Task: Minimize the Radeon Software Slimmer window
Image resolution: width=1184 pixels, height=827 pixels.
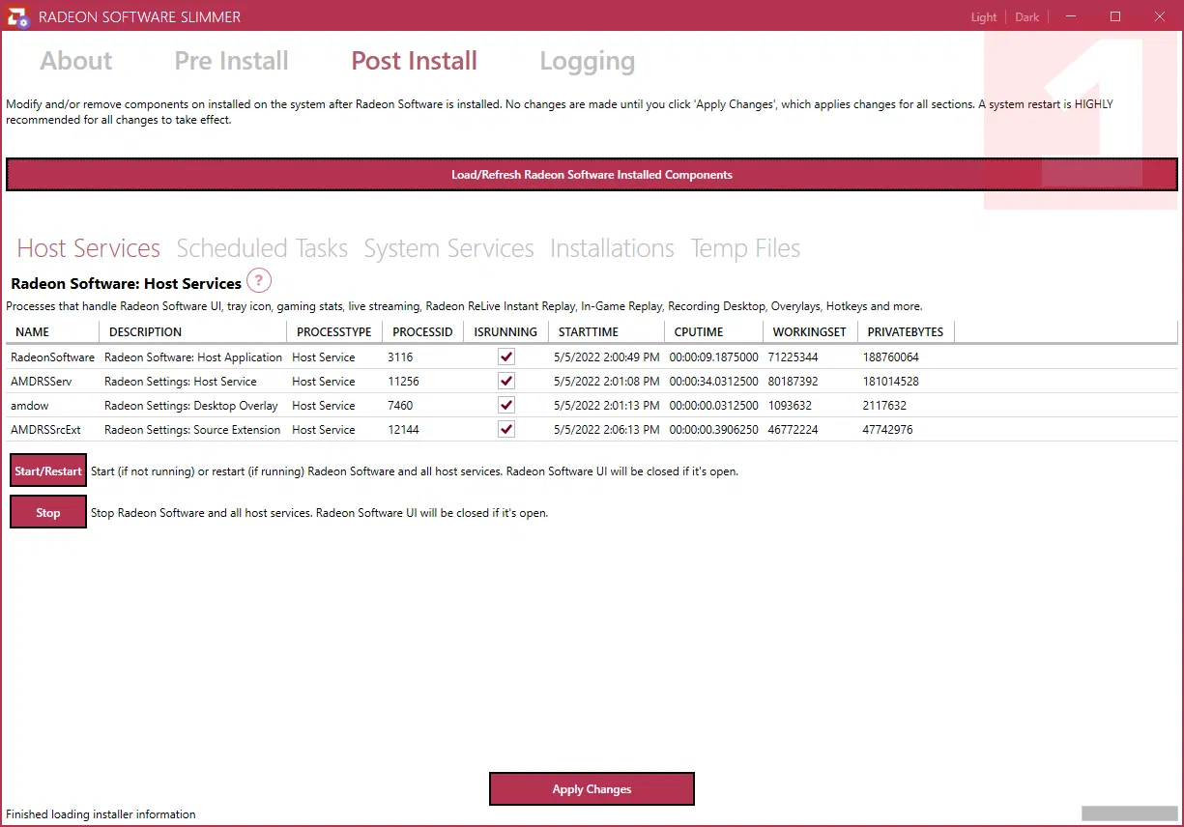Action: click(x=1071, y=16)
